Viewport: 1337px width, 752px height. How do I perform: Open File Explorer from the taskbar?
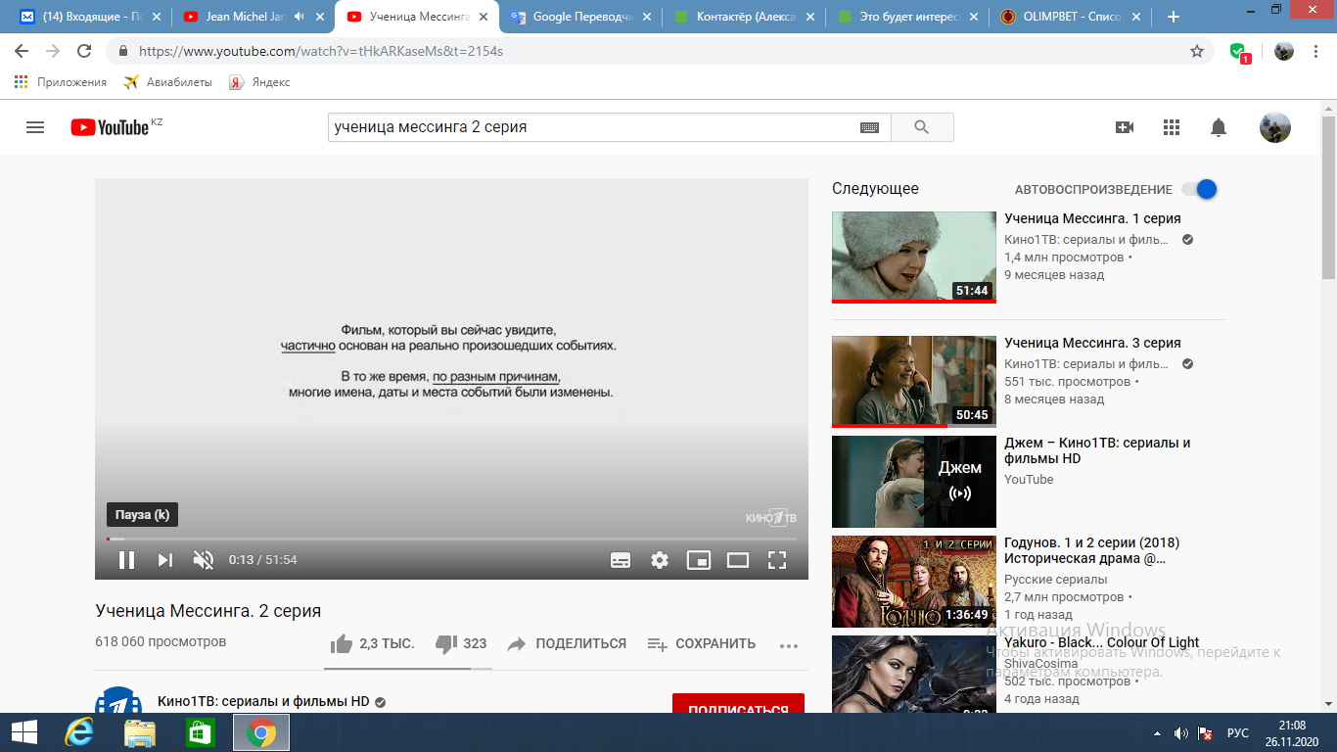(140, 732)
